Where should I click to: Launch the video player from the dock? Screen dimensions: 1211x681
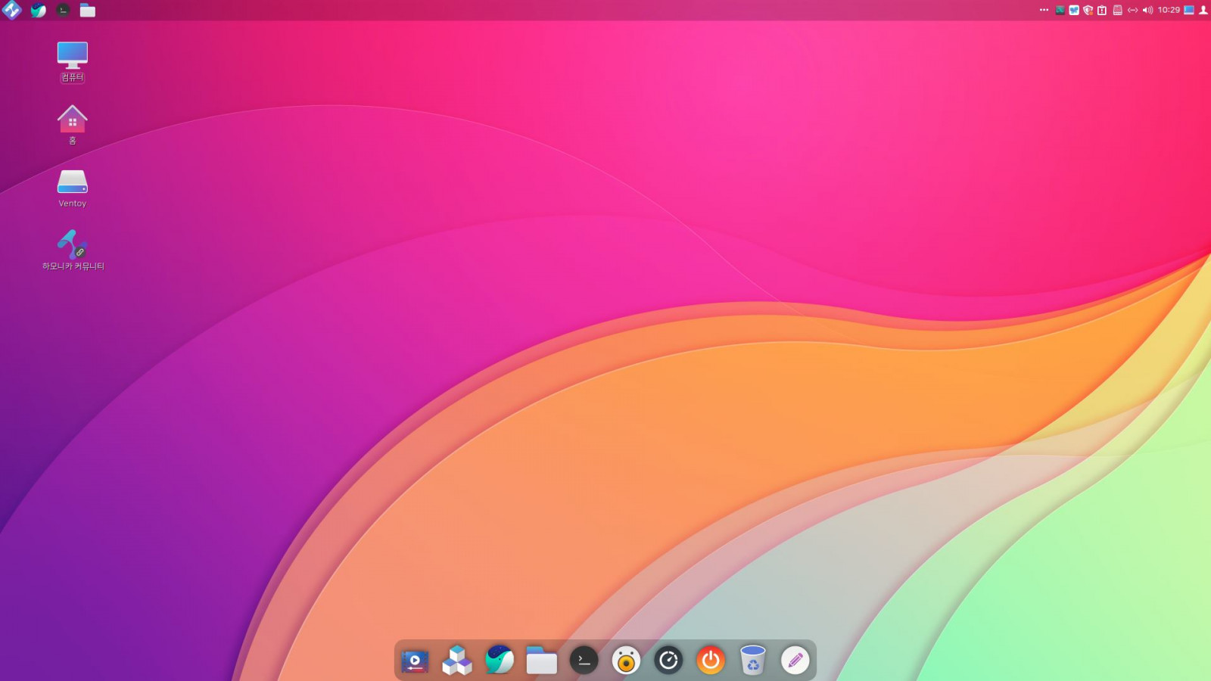coord(415,661)
